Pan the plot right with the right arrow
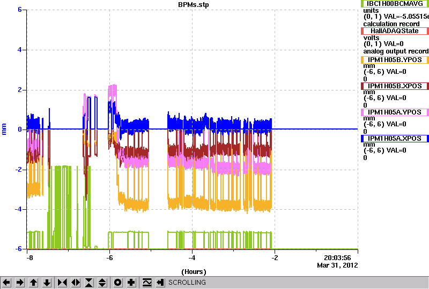Screen dimensions: 429x289 pos(20,283)
